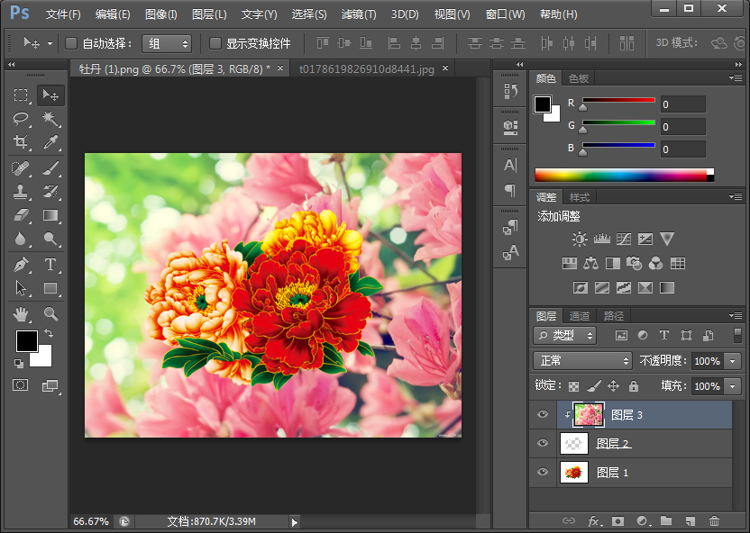The width and height of the screenshot is (750, 533).
Task: Select the History Brush tool
Action: [x=50, y=192]
